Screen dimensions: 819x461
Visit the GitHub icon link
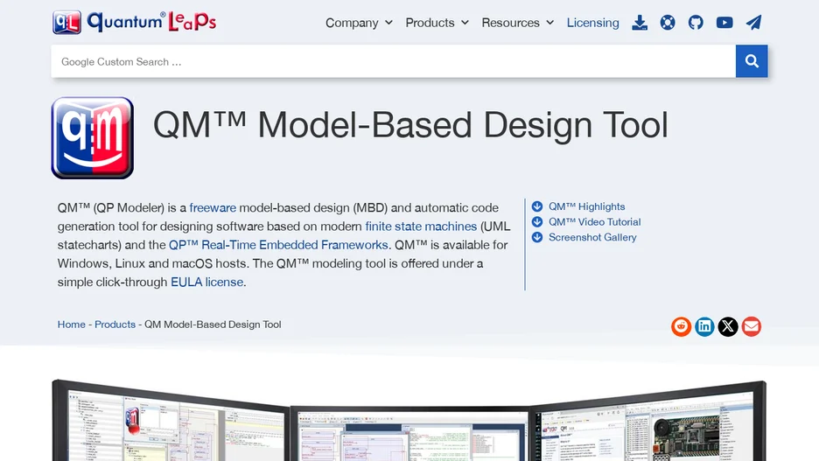tap(696, 23)
